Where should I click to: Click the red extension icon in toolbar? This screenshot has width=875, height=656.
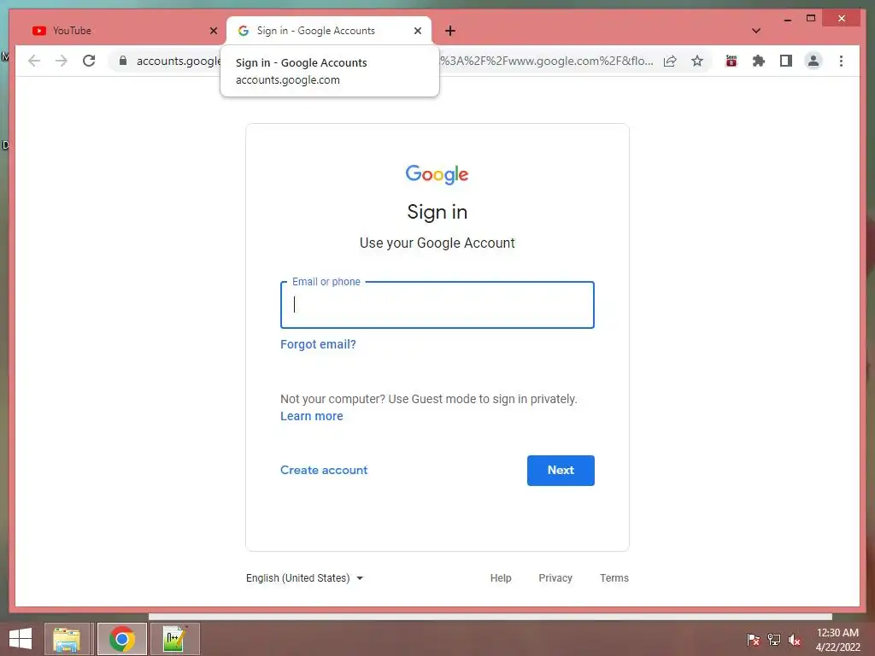point(731,61)
